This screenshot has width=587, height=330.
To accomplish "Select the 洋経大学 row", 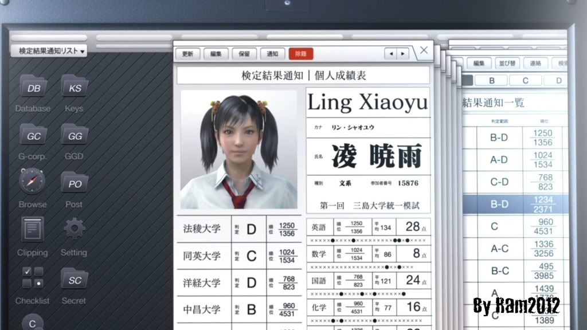I will (239, 283).
